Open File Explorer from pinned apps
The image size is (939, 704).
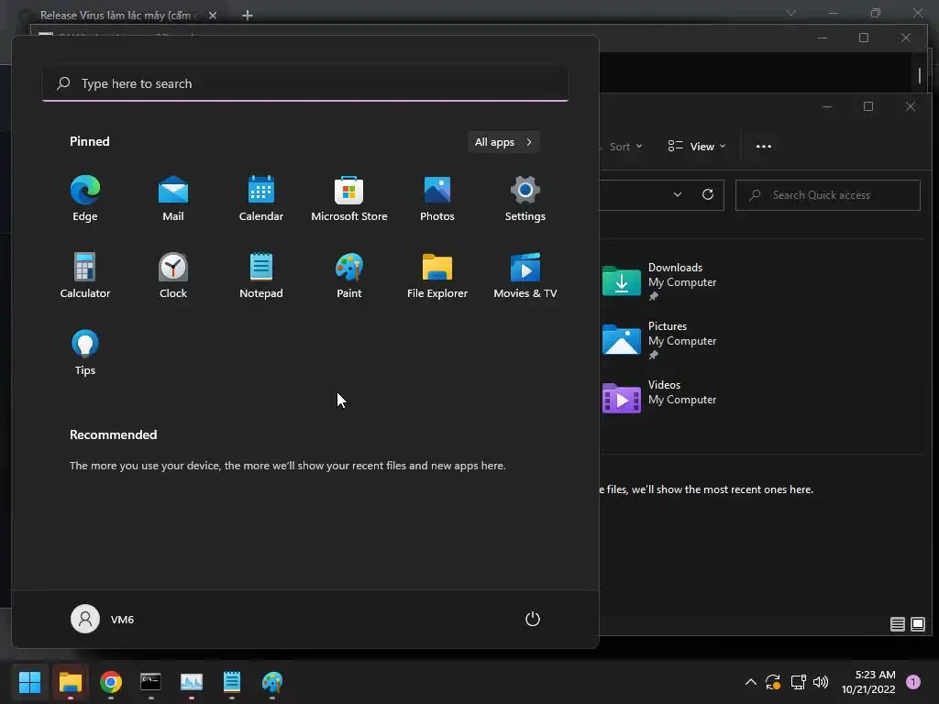(437, 276)
